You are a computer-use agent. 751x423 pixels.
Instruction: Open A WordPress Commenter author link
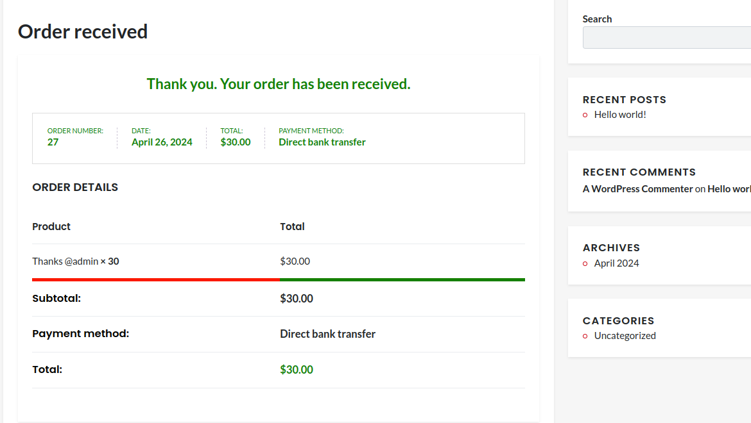click(637, 189)
